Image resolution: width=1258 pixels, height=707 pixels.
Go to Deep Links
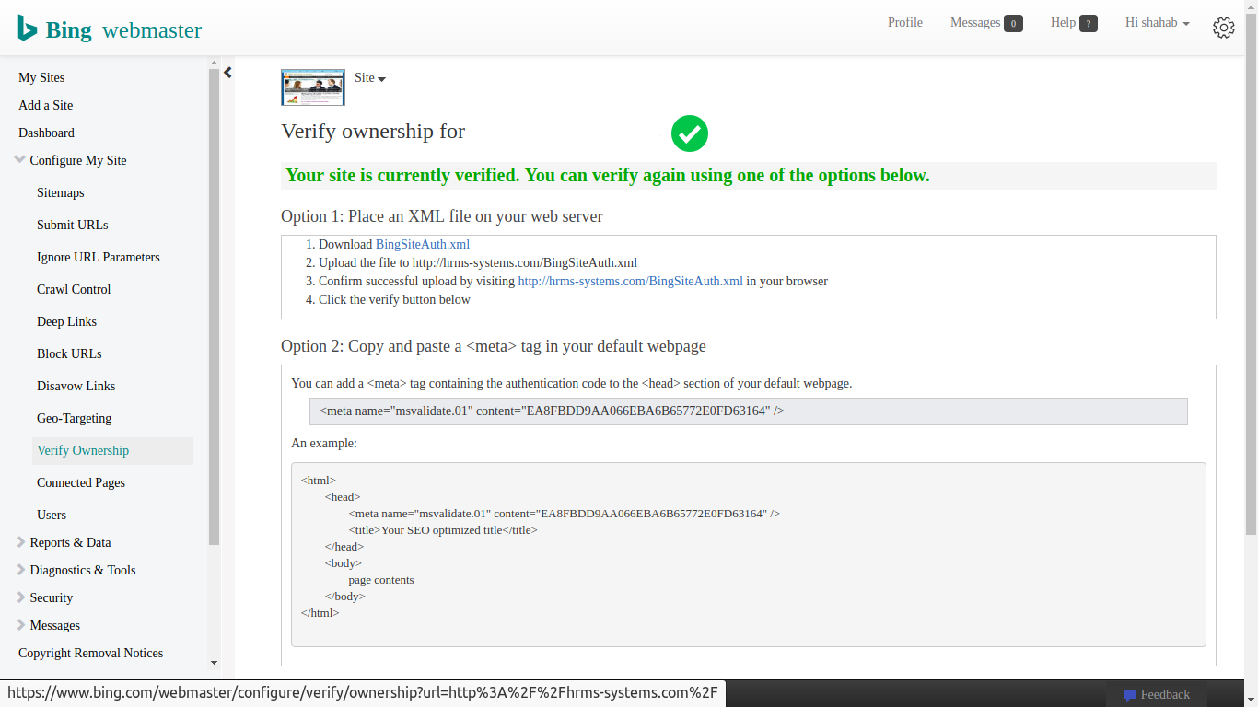pyautogui.click(x=66, y=321)
